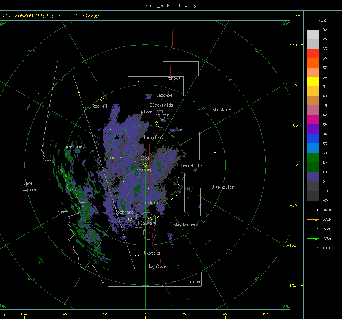The height and width of the screenshot is (319, 342).
Task: Click the Blackfalds city label
Action: point(161,105)
